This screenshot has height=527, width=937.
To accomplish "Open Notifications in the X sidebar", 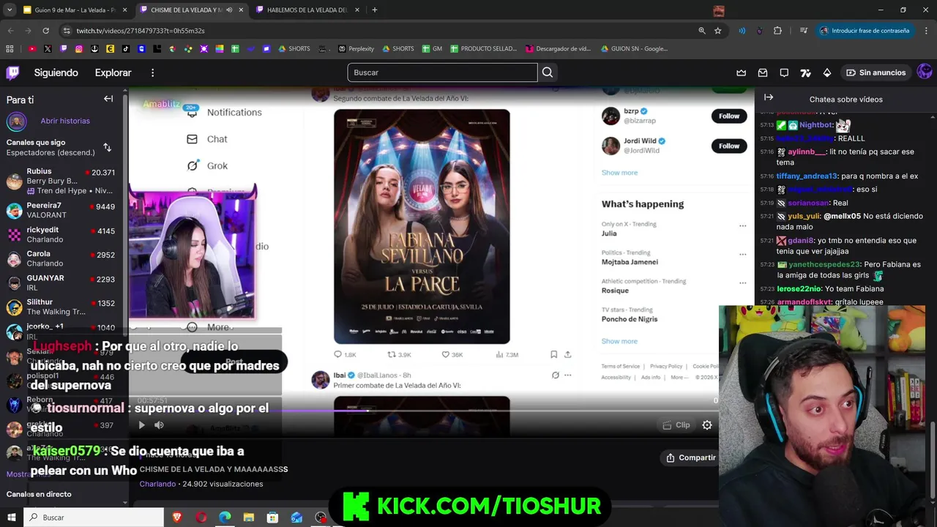I will 224,112.
